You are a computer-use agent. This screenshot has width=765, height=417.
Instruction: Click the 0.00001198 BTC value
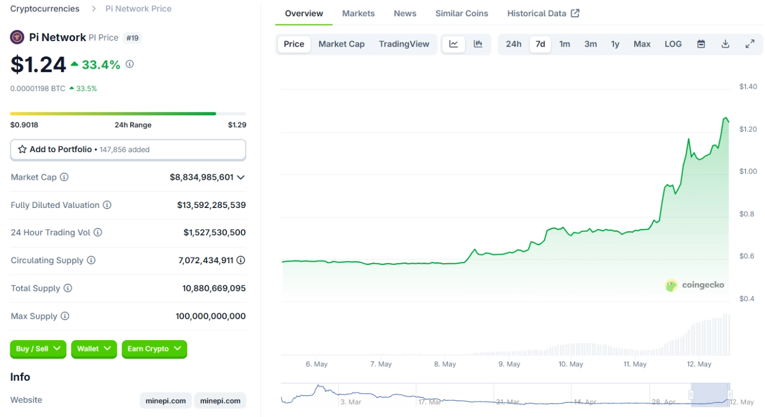[38, 88]
